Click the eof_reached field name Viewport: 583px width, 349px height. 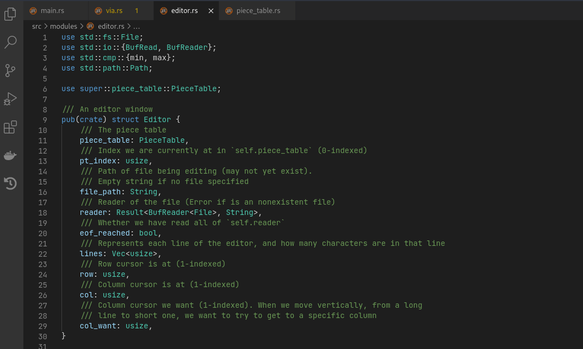tap(105, 233)
